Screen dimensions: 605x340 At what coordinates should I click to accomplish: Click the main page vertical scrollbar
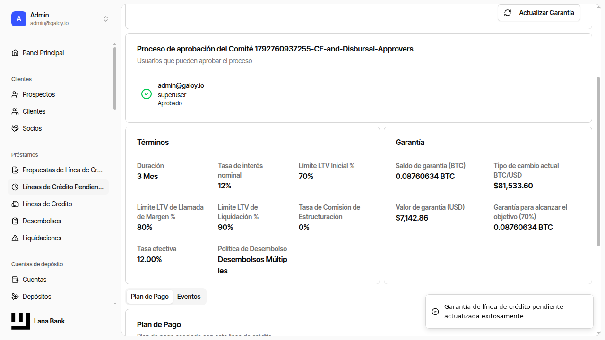pyautogui.click(x=598, y=161)
